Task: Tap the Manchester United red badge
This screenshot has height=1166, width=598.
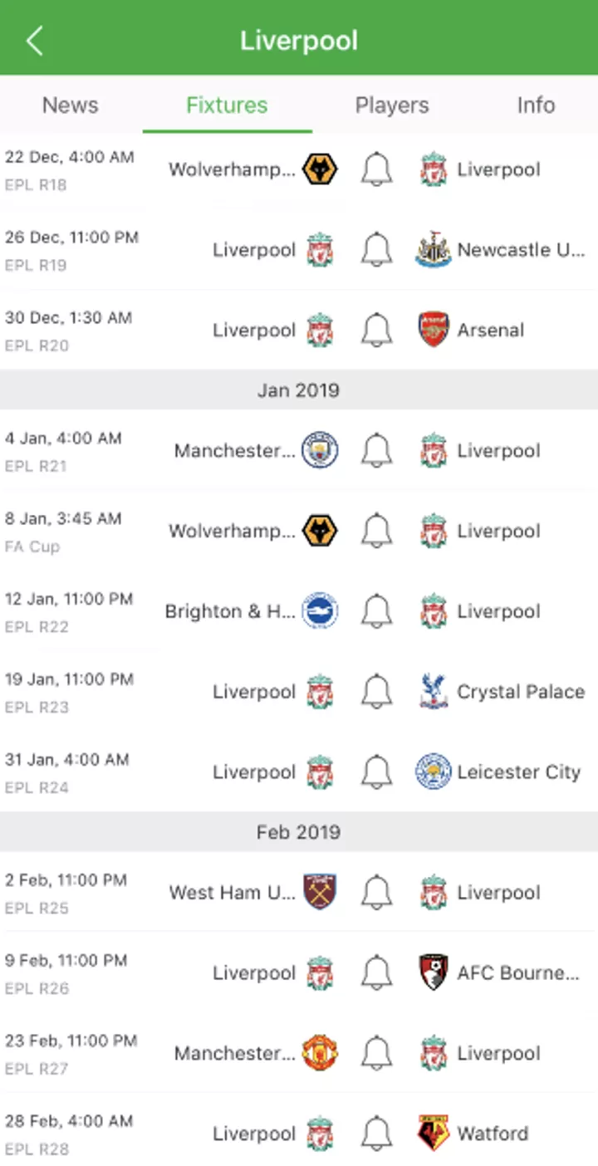Action: click(320, 1053)
